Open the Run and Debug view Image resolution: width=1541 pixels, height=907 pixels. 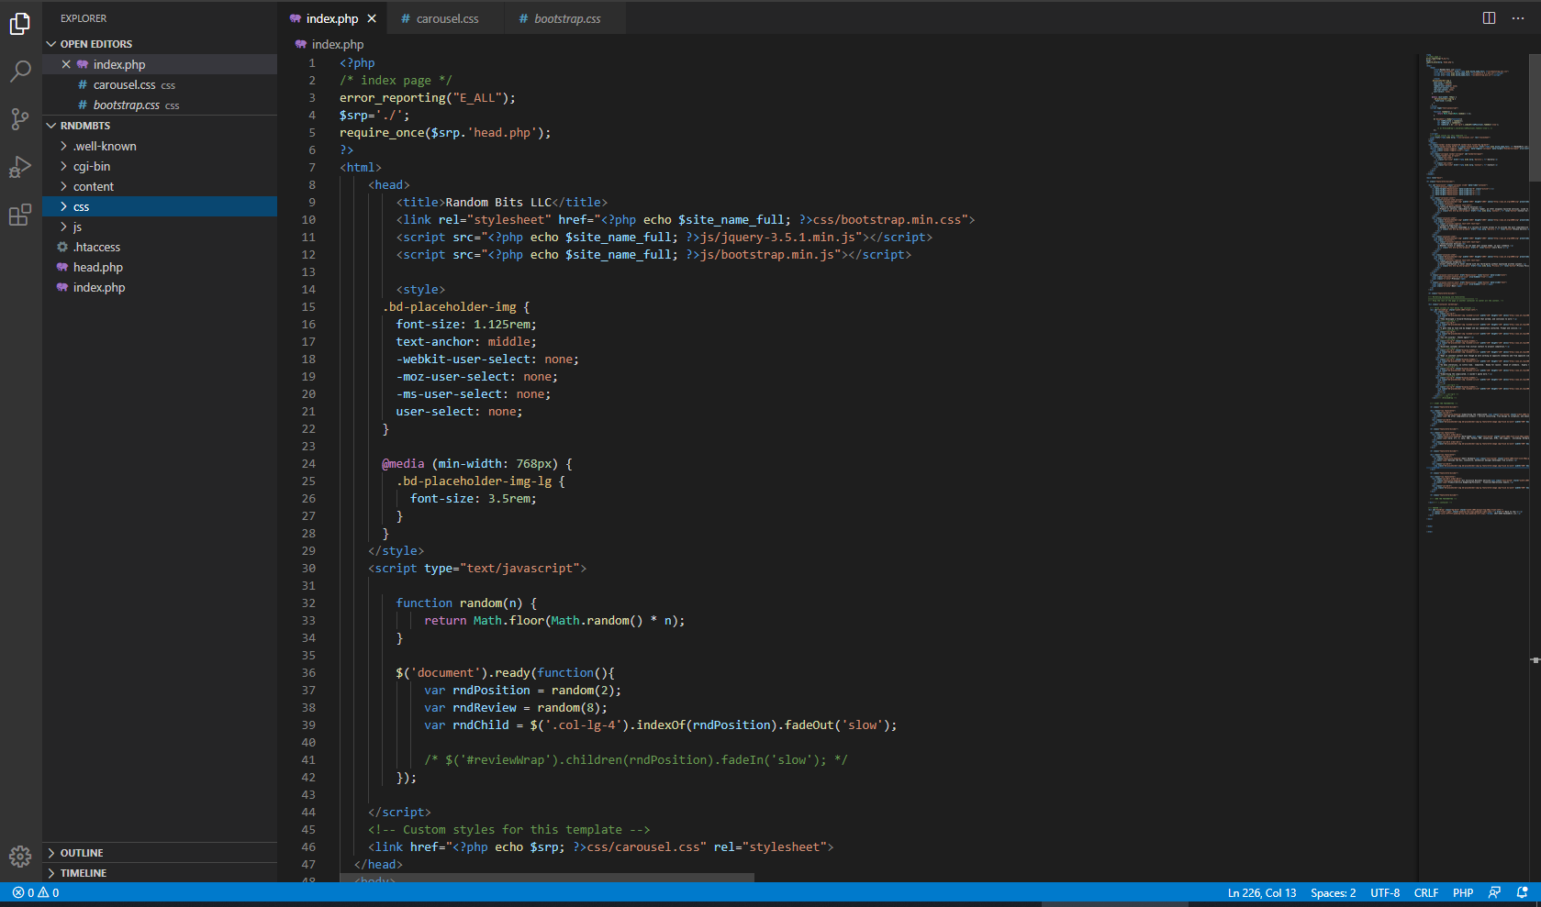coord(20,167)
